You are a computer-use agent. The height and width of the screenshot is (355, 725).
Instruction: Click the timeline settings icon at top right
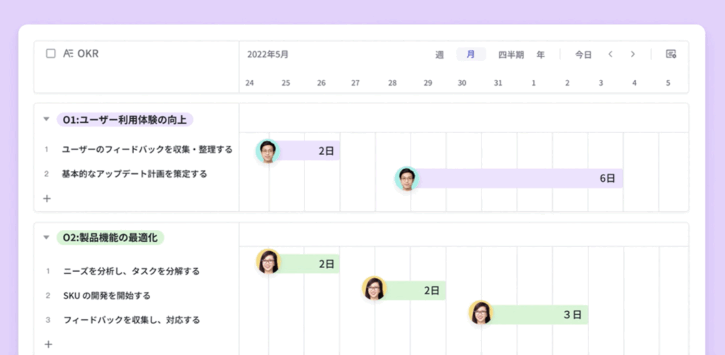pyautogui.click(x=670, y=54)
